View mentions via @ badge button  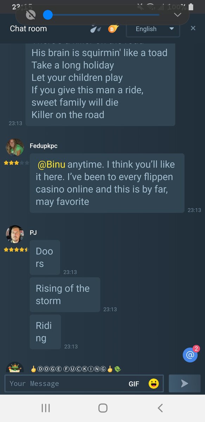point(190,354)
